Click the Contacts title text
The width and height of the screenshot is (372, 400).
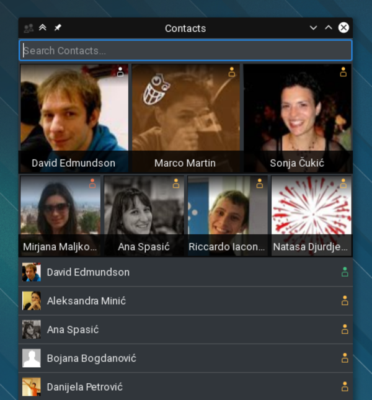(x=185, y=29)
